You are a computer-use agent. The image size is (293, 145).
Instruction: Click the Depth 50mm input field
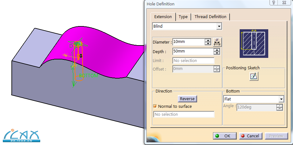[192, 52]
